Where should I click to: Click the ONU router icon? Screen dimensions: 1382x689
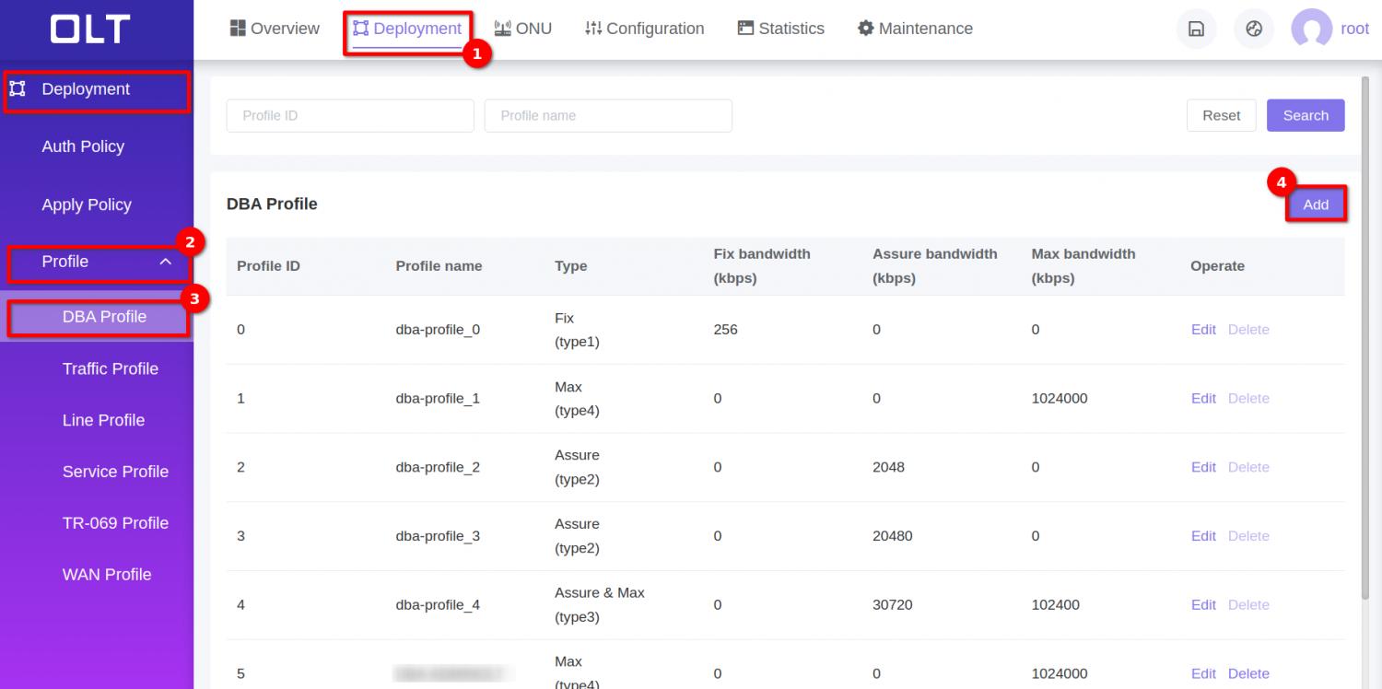coord(502,29)
